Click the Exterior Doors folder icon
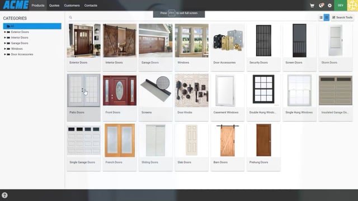 tap(8, 32)
